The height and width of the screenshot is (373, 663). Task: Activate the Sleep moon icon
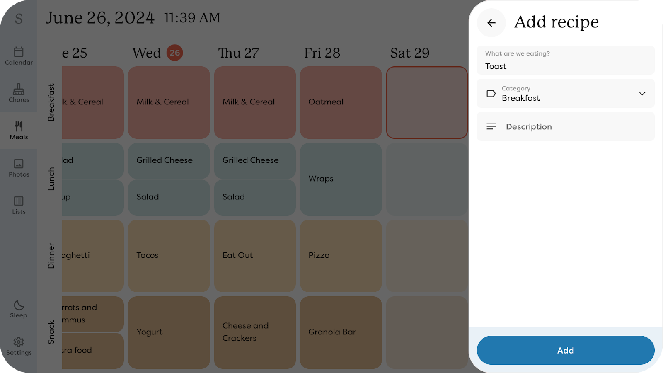[19, 305]
